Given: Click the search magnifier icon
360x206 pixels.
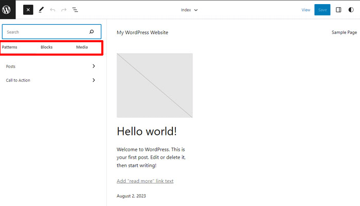Looking at the screenshot, I should [92, 32].
